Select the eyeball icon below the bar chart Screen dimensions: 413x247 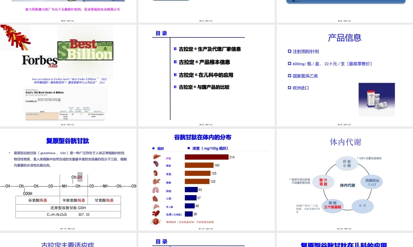(156, 221)
